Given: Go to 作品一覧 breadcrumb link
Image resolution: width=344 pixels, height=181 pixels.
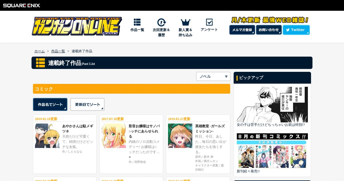Looking at the screenshot, I should [58, 51].
